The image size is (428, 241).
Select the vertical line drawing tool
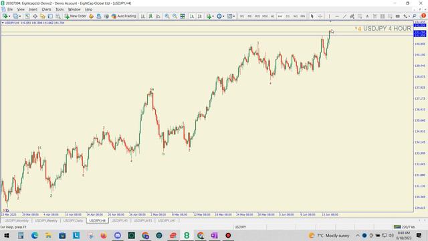pyautogui.click(x=329, y=16)
